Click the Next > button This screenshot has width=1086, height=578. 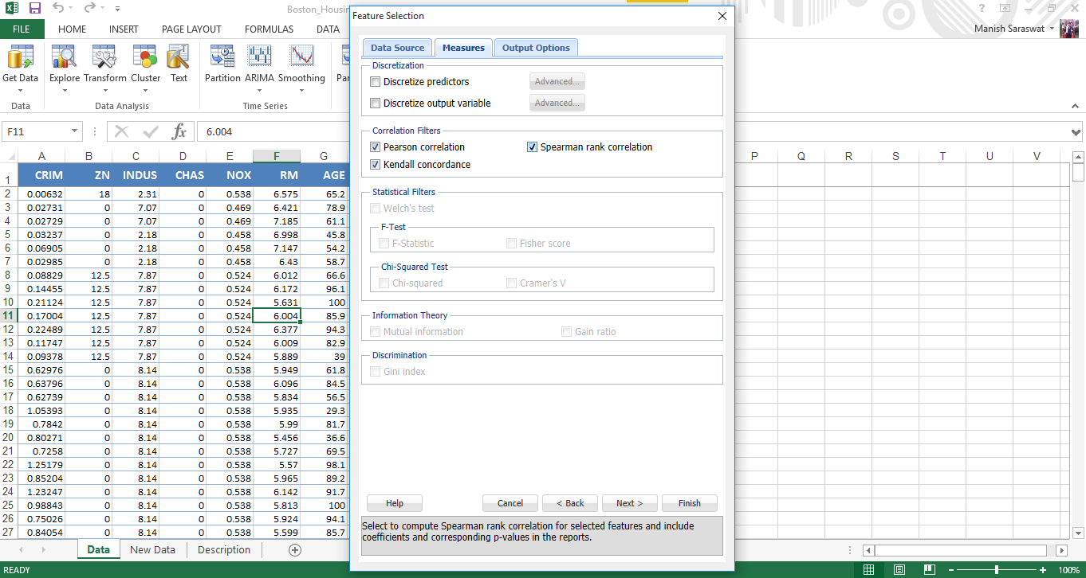pyautogui.click(x=630, y=503)
